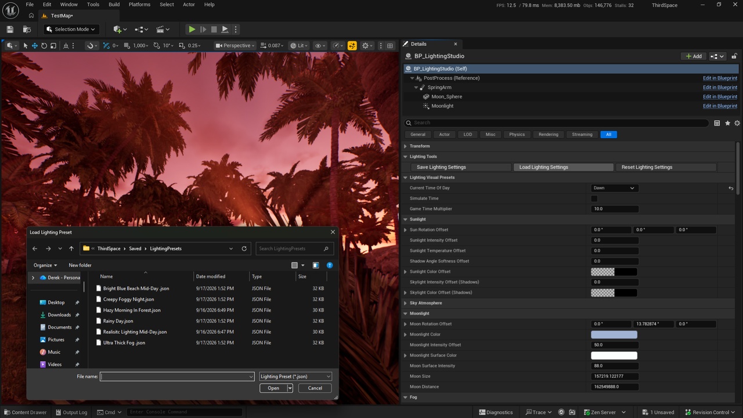Click the Reset Lighting Settings button
Screen dimensions: 743x418
coord(665,167)
